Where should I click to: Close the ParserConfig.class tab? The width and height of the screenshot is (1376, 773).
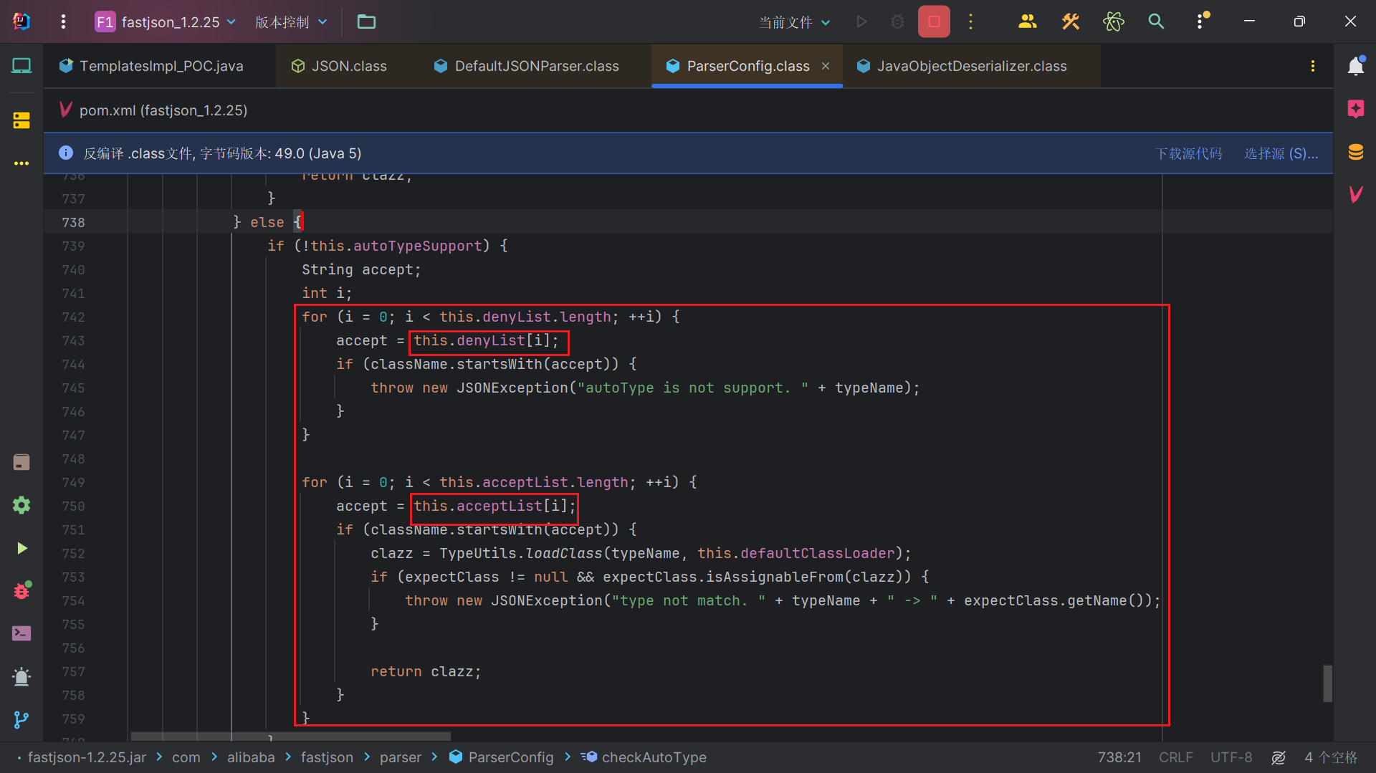(x=826, y=66)
